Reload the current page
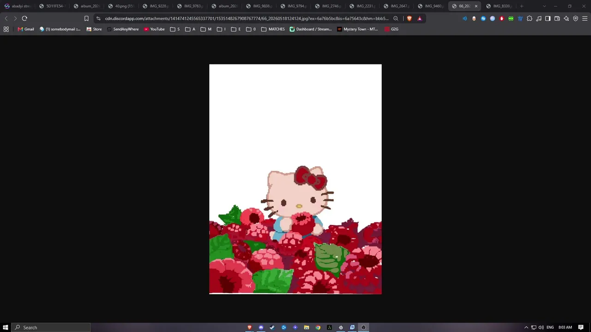The width and height of the screenshot is (591, 332). pos(24,18)
